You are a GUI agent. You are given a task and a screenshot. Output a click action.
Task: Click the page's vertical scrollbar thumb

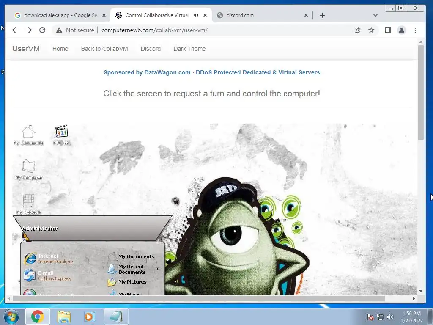(421, 93)
